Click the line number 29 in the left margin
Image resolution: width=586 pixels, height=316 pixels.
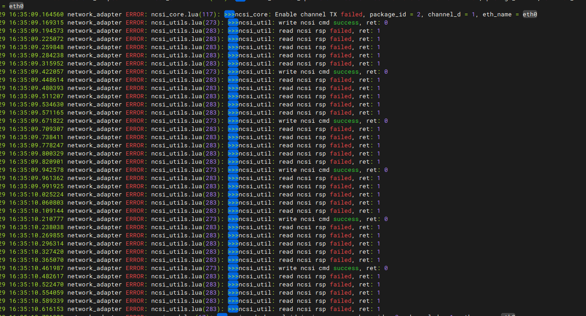(1, 14)
